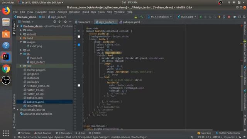The height and width of the screenshot is (139, 247).
Task: Open the Files manager from the dock
Action: [x=6, y=22]
